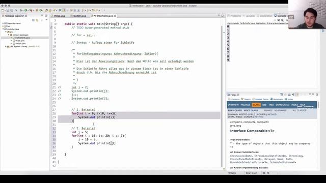This screenshot has height=183, width=326.
Task: Click the Help view vertical scrollbar
Action: coord(318,104)
